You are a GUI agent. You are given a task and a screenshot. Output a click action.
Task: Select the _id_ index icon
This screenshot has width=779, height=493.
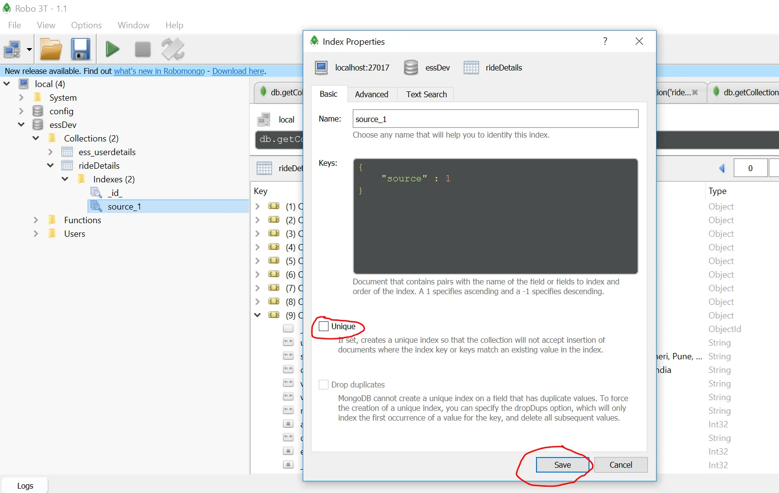96,193
